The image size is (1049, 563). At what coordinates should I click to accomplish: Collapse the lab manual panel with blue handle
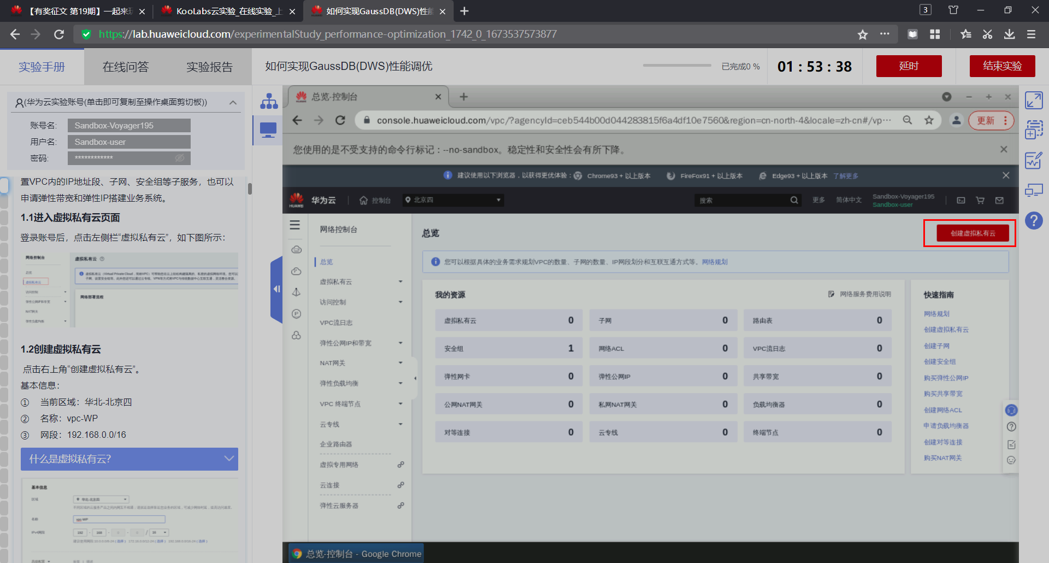pos(276,289)
